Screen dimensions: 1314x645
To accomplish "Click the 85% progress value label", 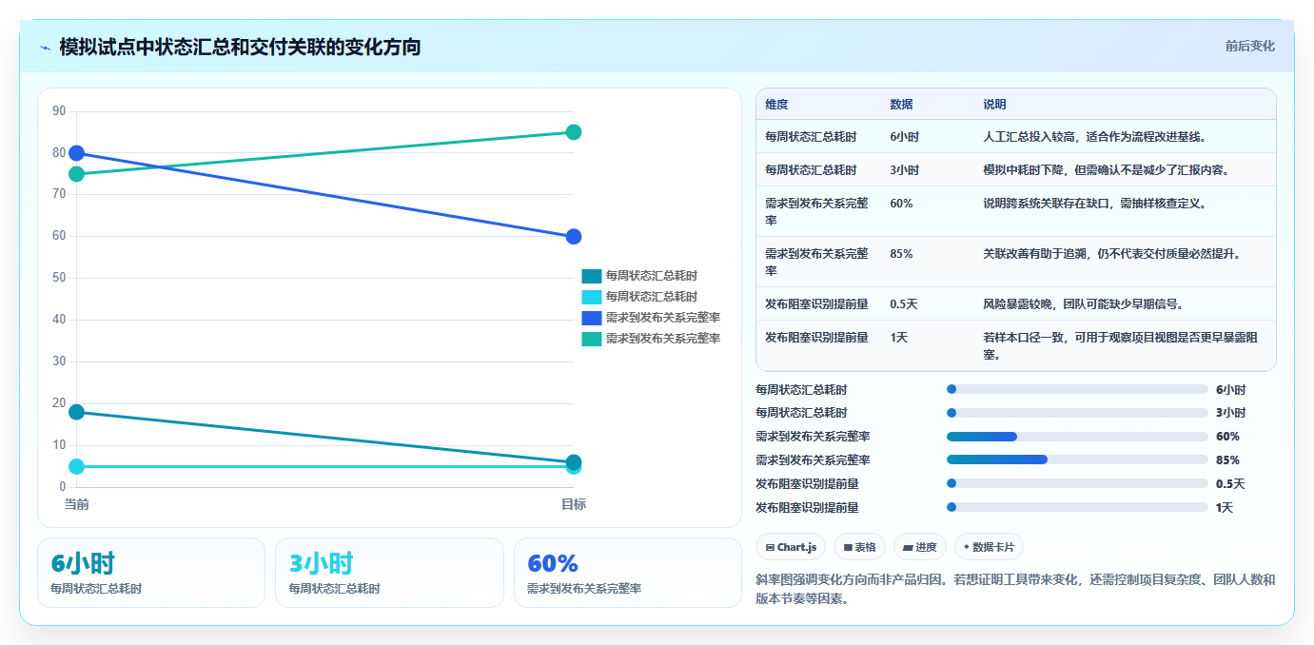I will pos(1227,460).
